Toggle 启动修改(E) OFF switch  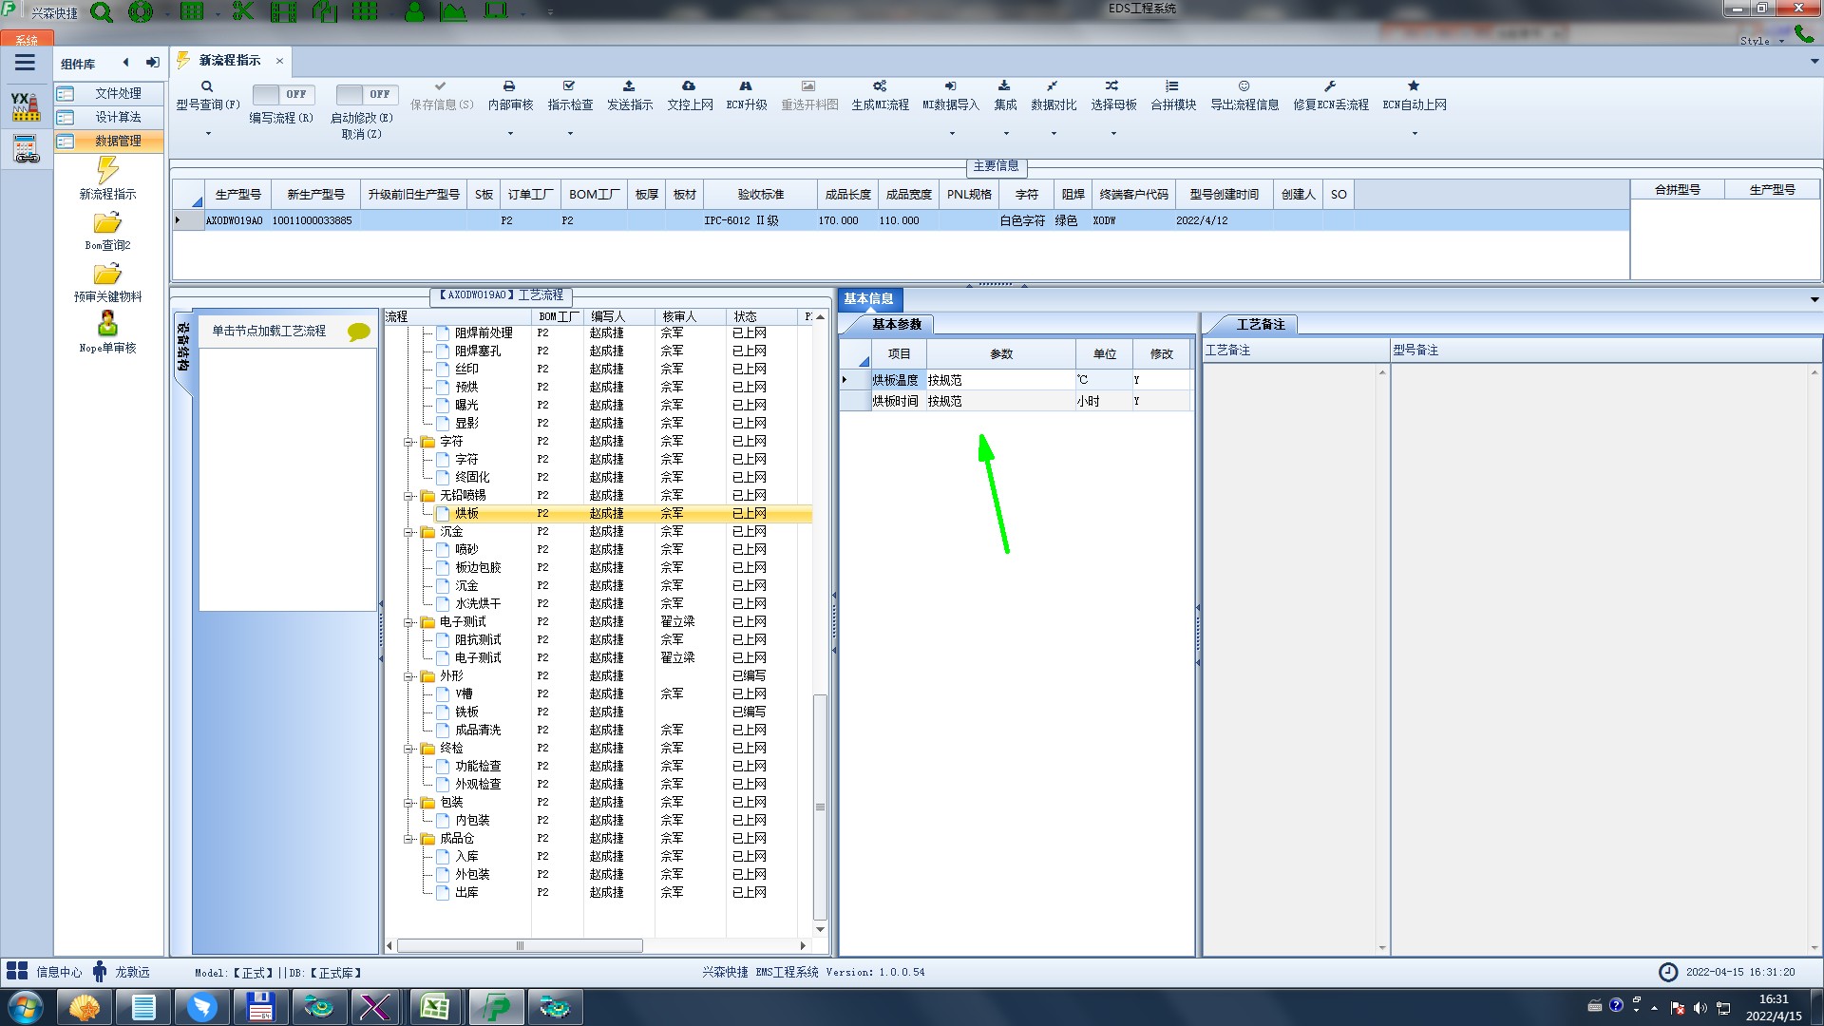(x=367, y=94)
